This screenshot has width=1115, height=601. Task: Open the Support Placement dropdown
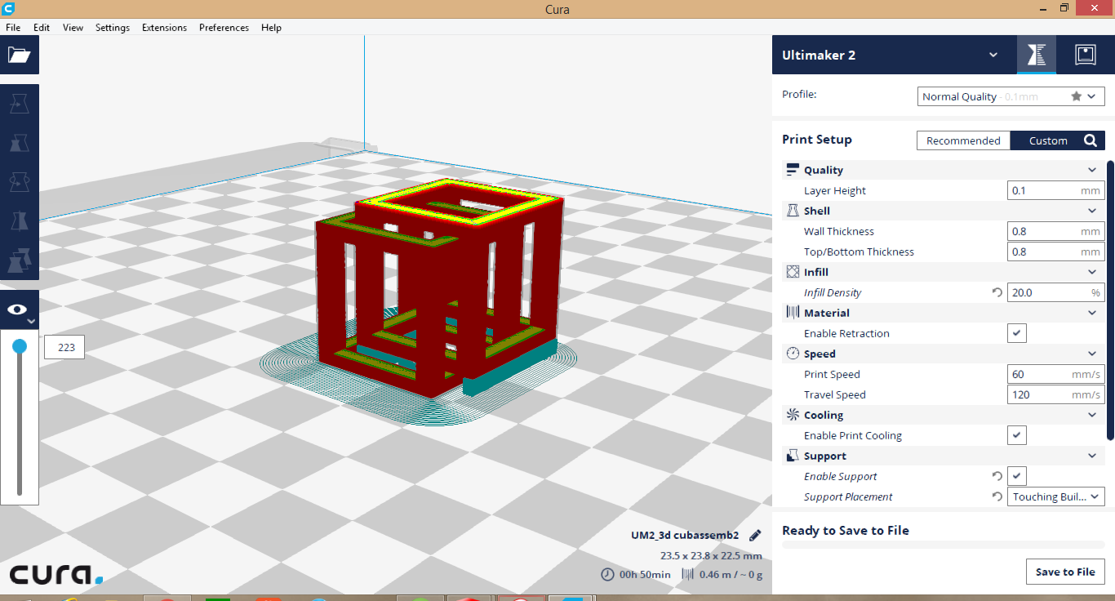(1056, 496)
